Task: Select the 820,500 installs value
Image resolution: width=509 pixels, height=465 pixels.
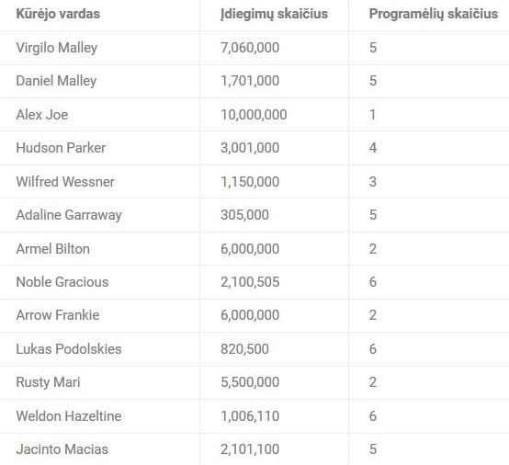Action: tap(244, 349)
